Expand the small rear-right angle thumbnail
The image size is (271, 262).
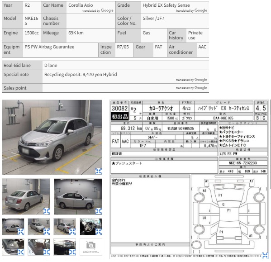[72, 232]
